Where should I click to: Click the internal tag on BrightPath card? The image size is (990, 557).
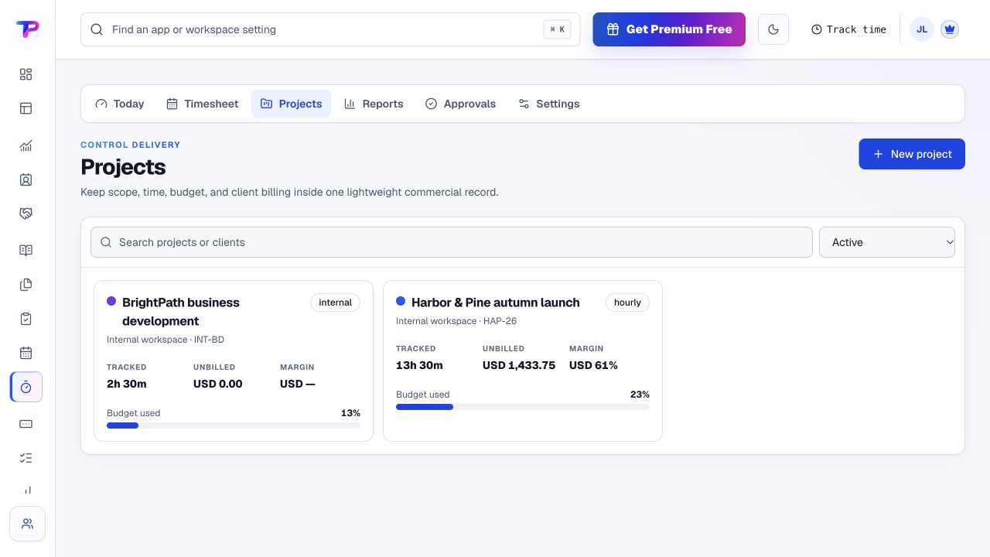tap(336, 302)
